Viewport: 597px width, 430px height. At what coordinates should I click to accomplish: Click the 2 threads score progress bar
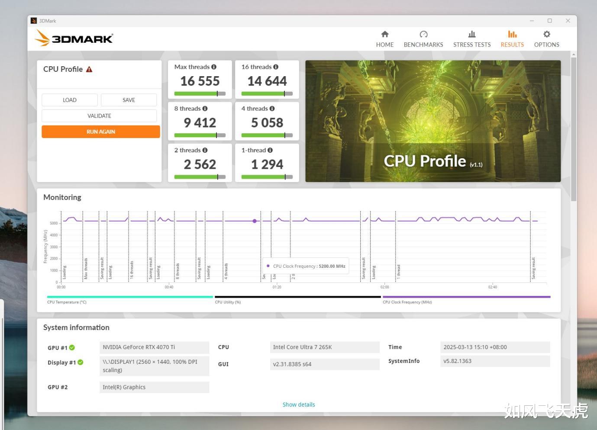200,176
